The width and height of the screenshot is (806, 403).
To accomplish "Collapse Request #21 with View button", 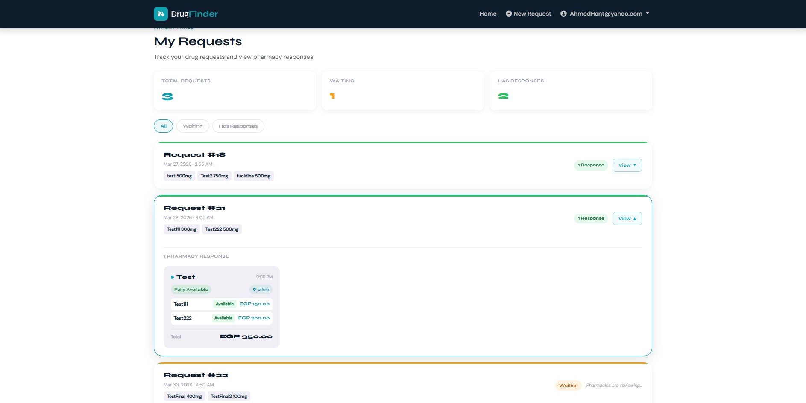I will click(x=627, y=218).
